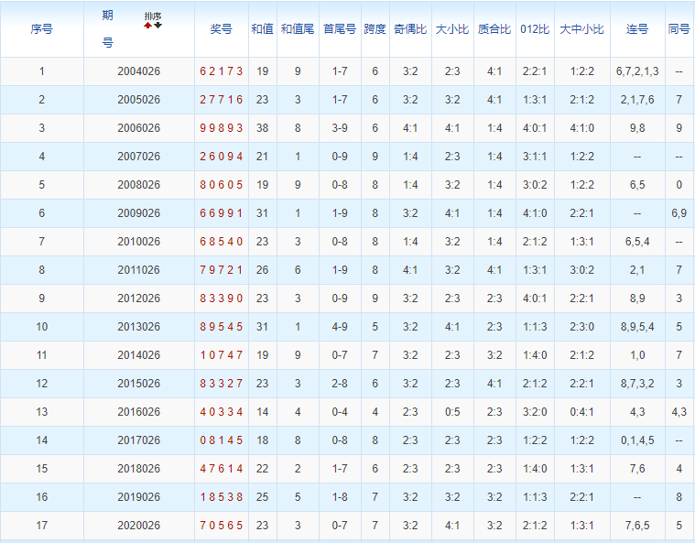Click the 大中小比 value 4:1:0
Image resolution: width=695 pixels, height=543 pixels.
[x=581, y=128]
